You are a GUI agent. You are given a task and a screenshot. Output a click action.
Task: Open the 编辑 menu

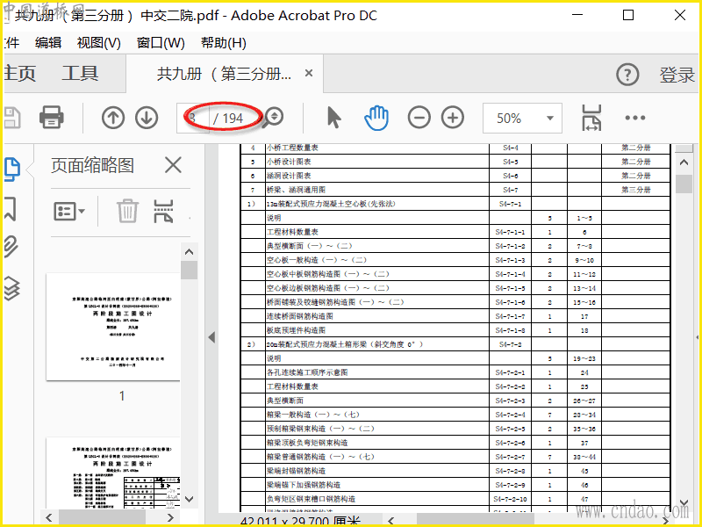point(48,43)
